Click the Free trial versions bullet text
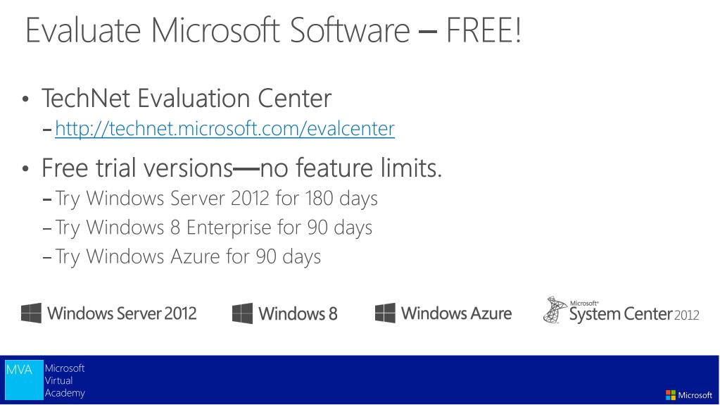720x405 pixels. [x=241, y=168]
